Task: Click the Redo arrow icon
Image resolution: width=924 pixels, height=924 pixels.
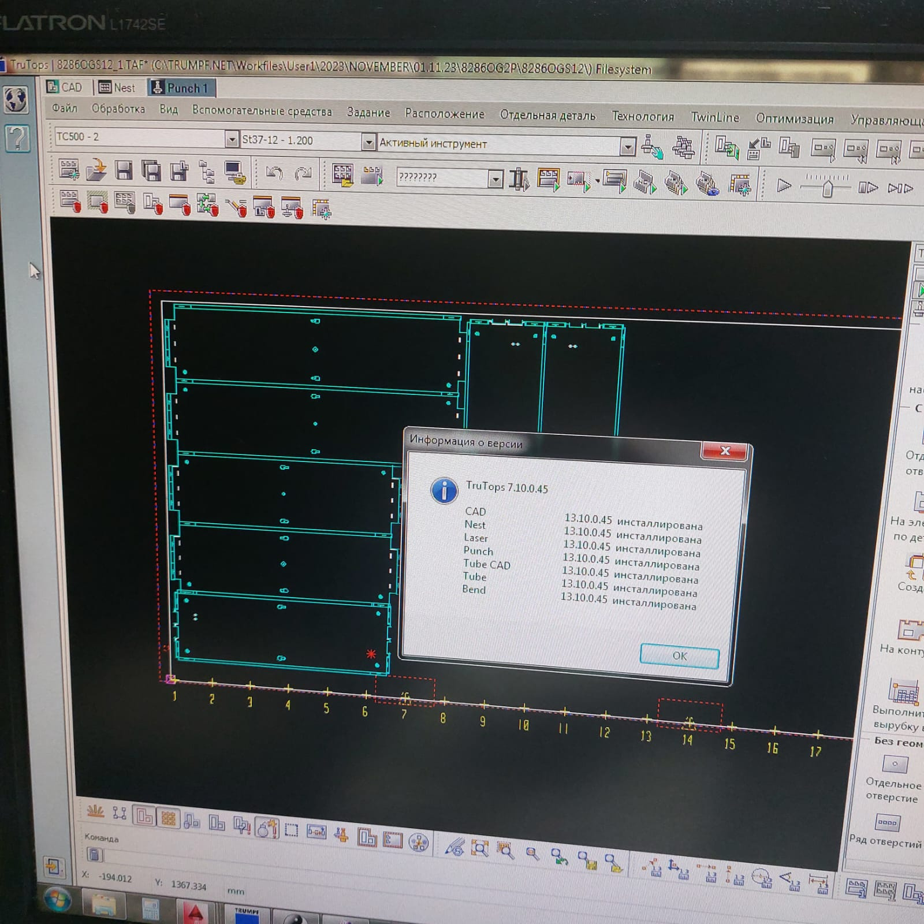Action: (x=303, y=173)
